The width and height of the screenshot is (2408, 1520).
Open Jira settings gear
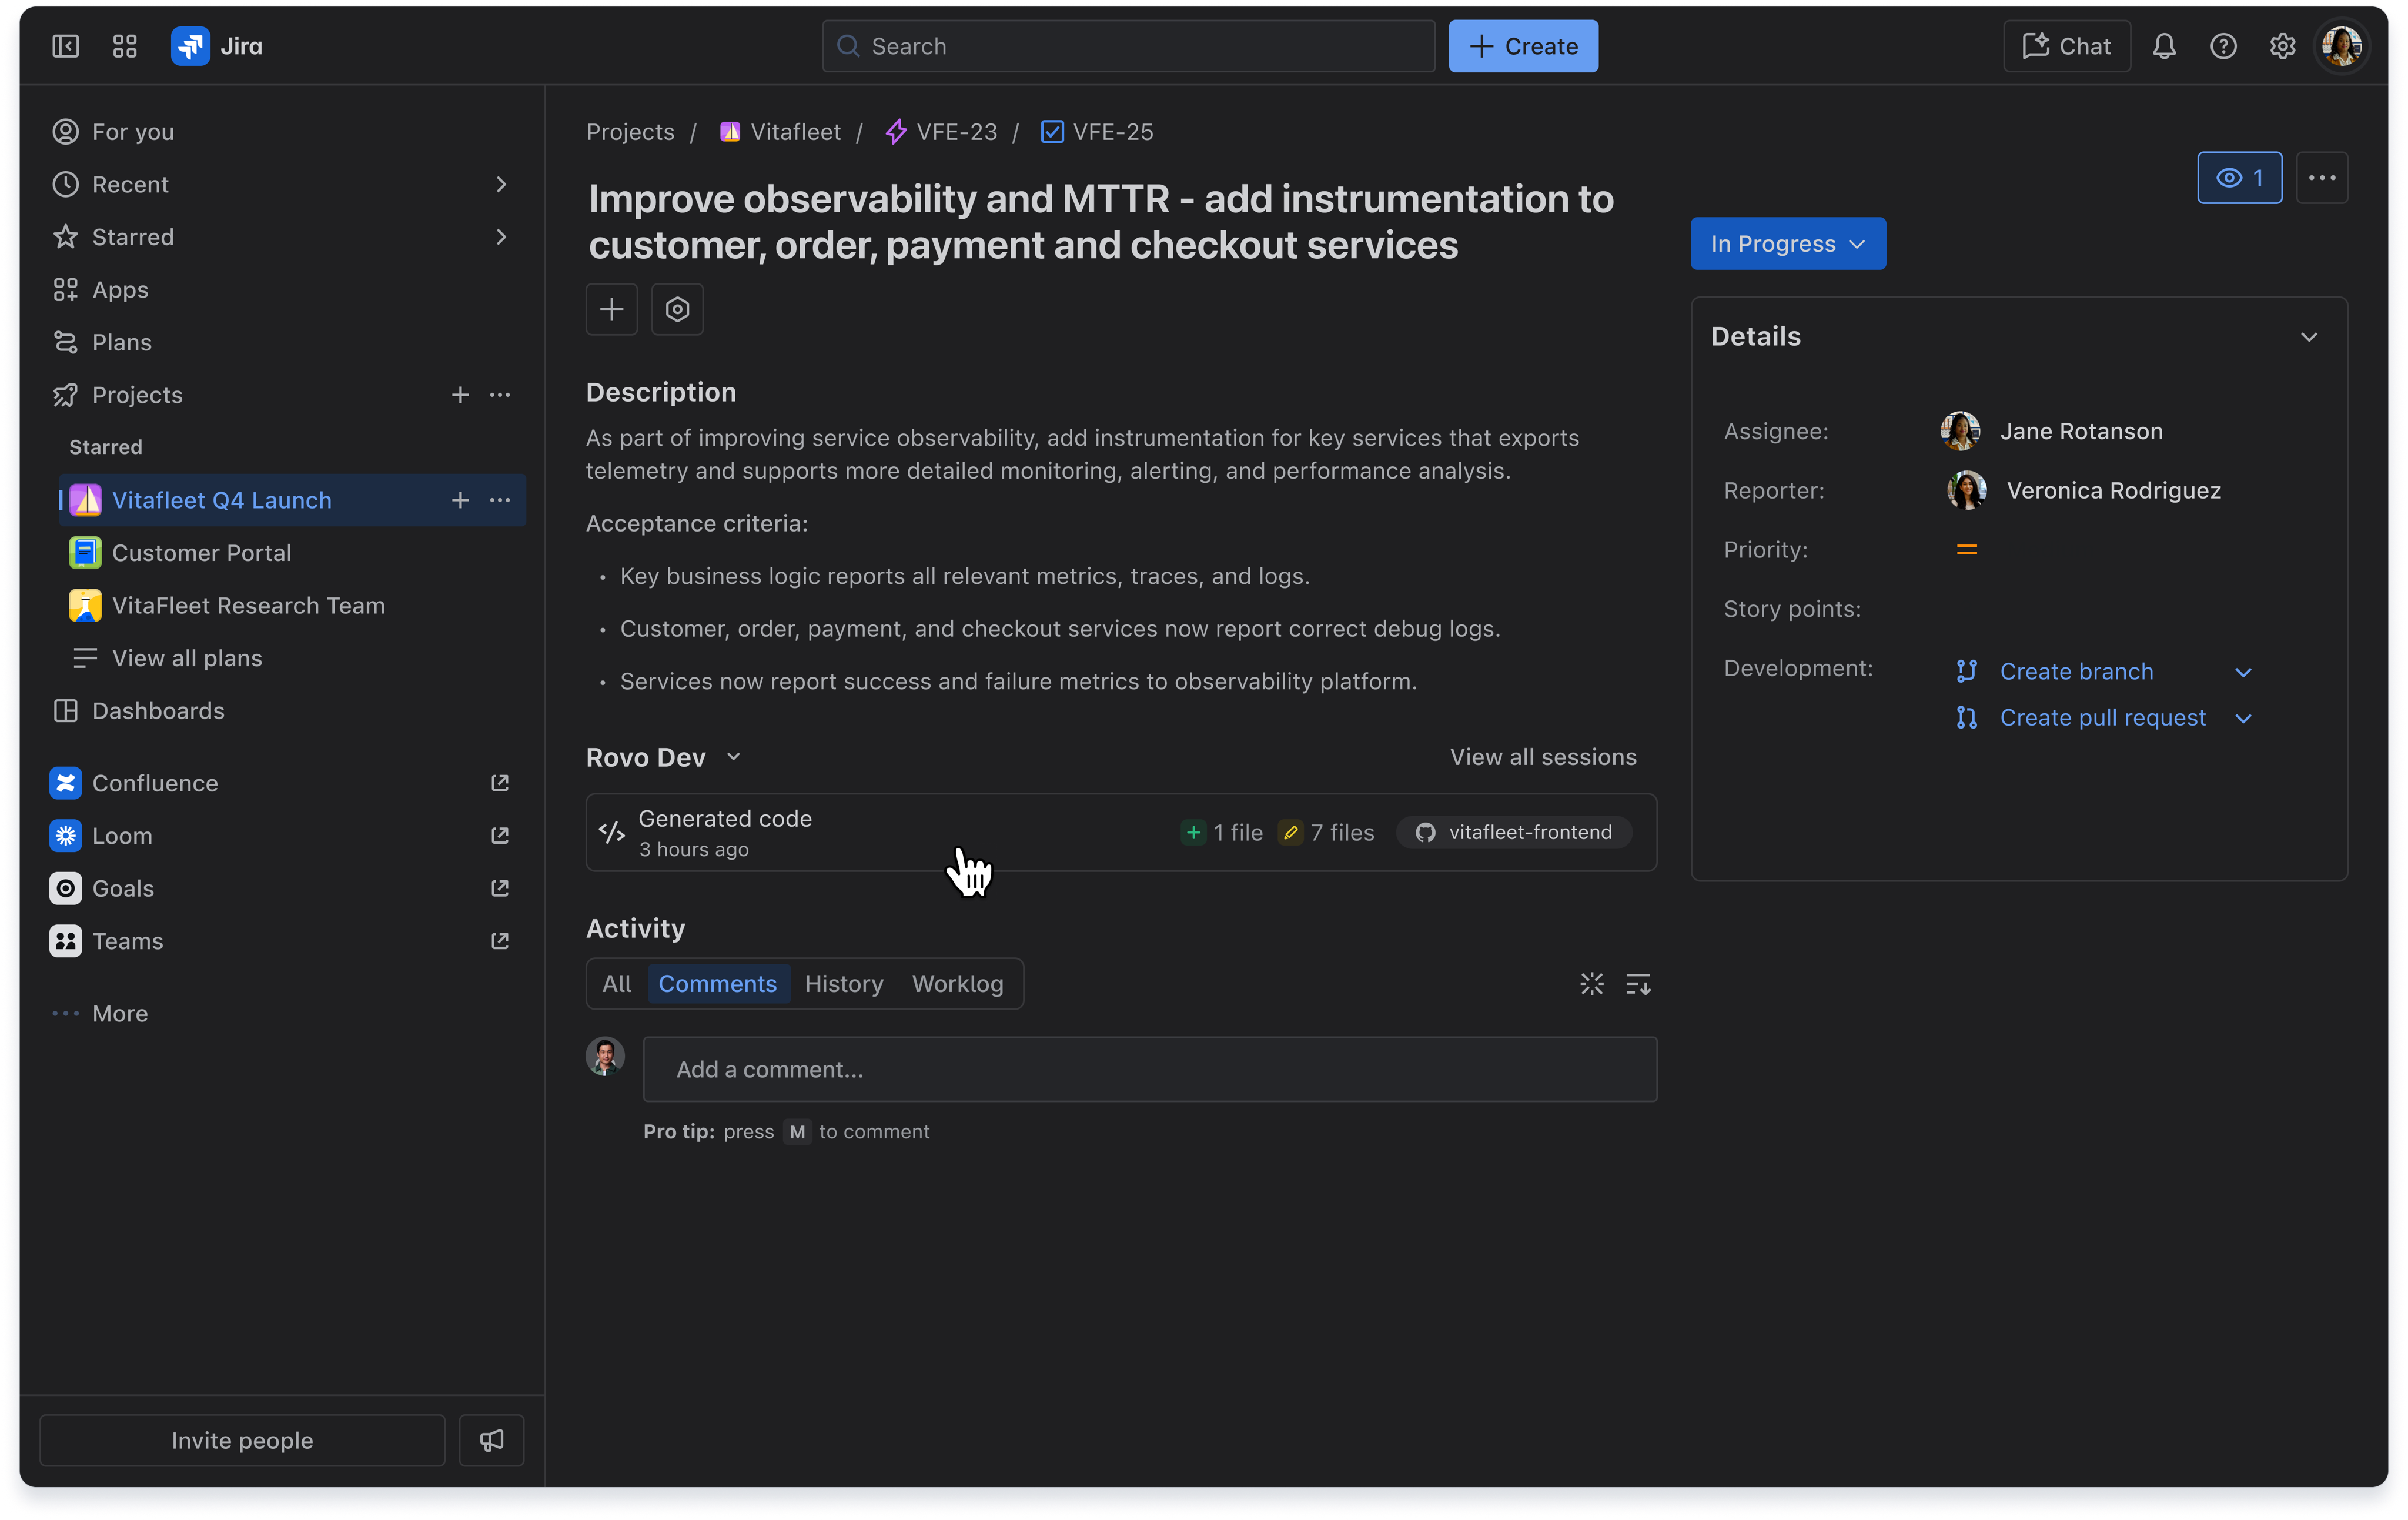point(2282,46)
